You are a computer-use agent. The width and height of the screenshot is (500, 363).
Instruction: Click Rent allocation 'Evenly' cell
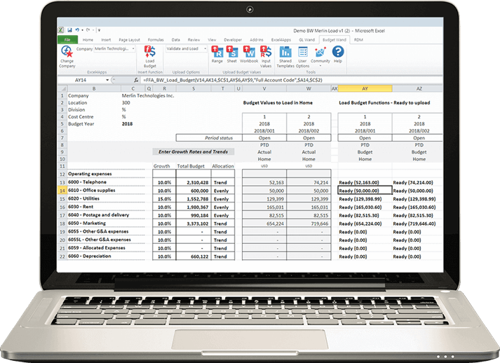[x=222, y=207]
